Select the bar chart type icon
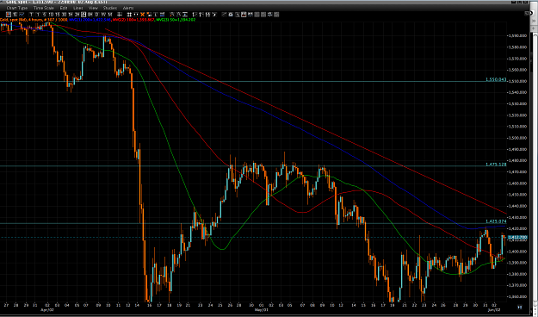 coord(15,14)
